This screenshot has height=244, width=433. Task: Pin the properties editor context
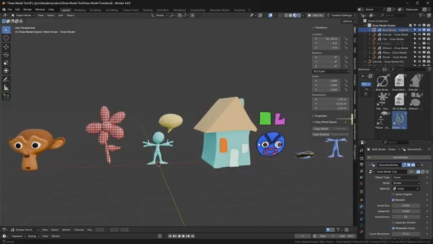(429, 149)
